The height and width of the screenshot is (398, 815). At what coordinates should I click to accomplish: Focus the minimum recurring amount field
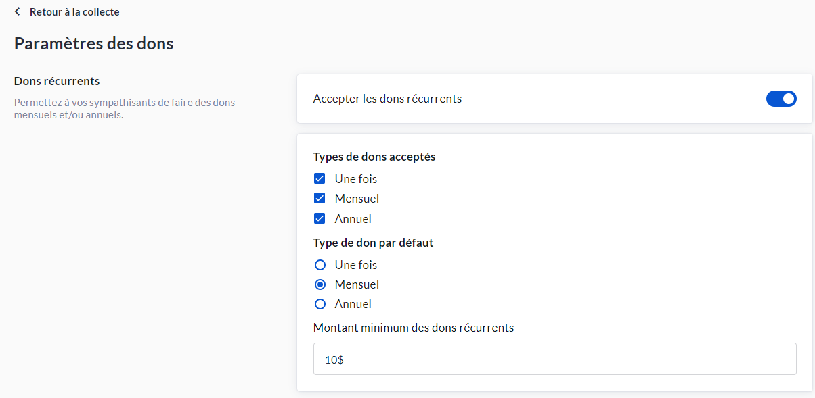[x=554, y=359]
